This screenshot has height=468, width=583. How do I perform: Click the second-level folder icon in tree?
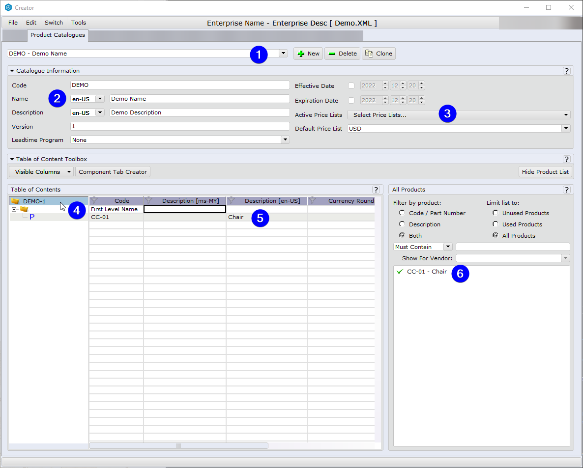(x=24, y=209)
